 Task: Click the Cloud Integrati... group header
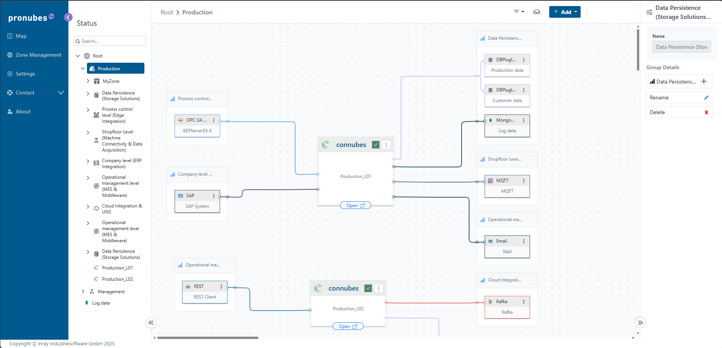(507, 280)
